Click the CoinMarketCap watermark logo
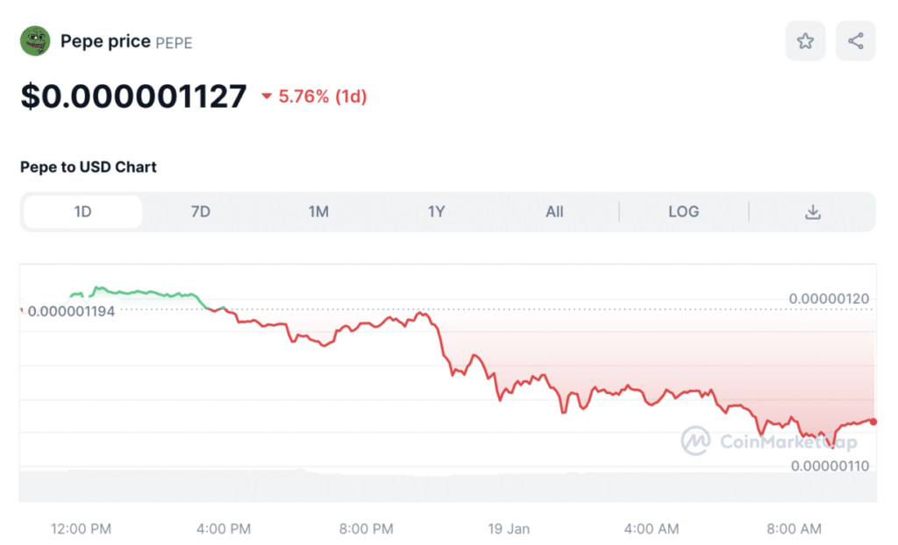Image resolution: width=898 pixels, height=545 pixels. click(x=696, y=442)
